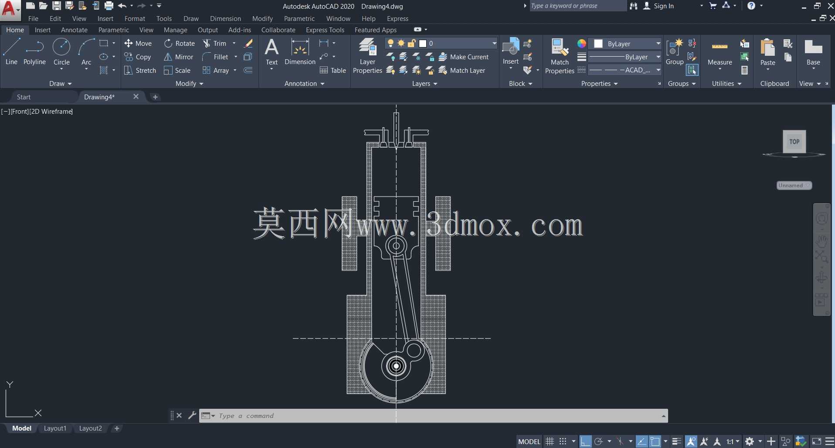Viewport: 835px width, 448px height.
Task: Insert a Table
Action: (333, 70)
